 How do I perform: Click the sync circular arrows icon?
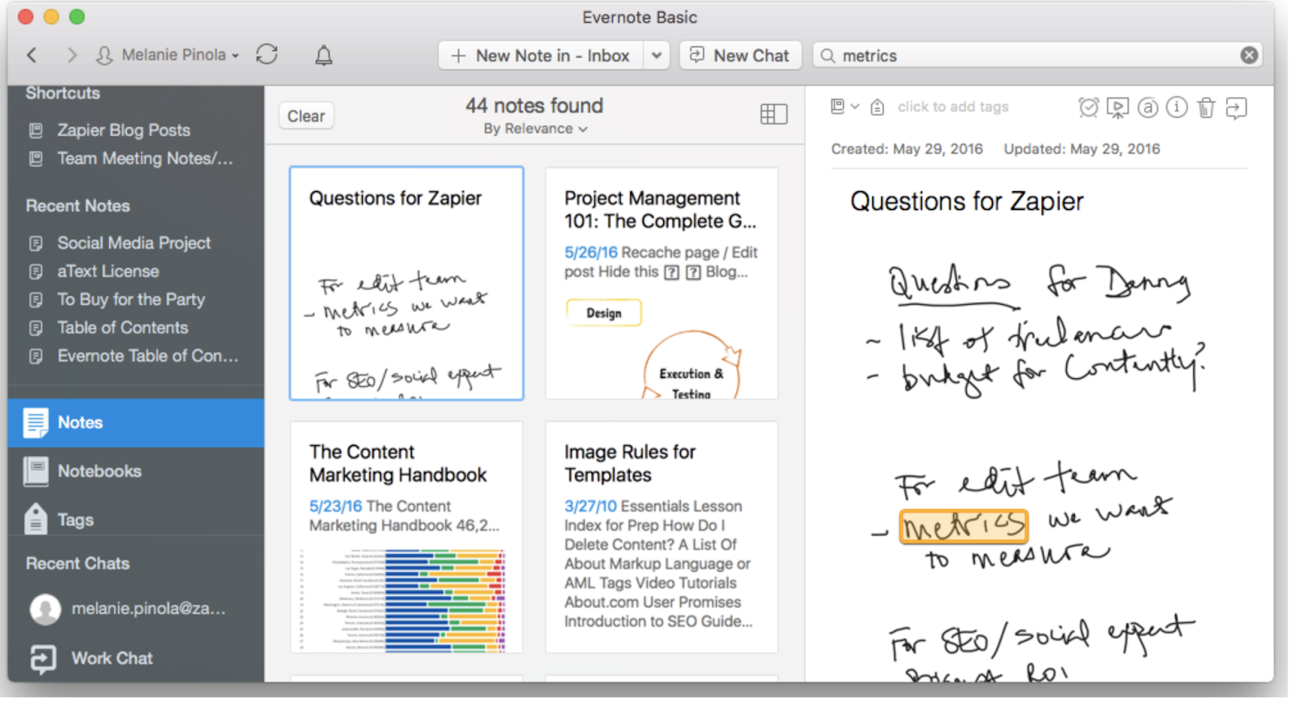[267, 54]
